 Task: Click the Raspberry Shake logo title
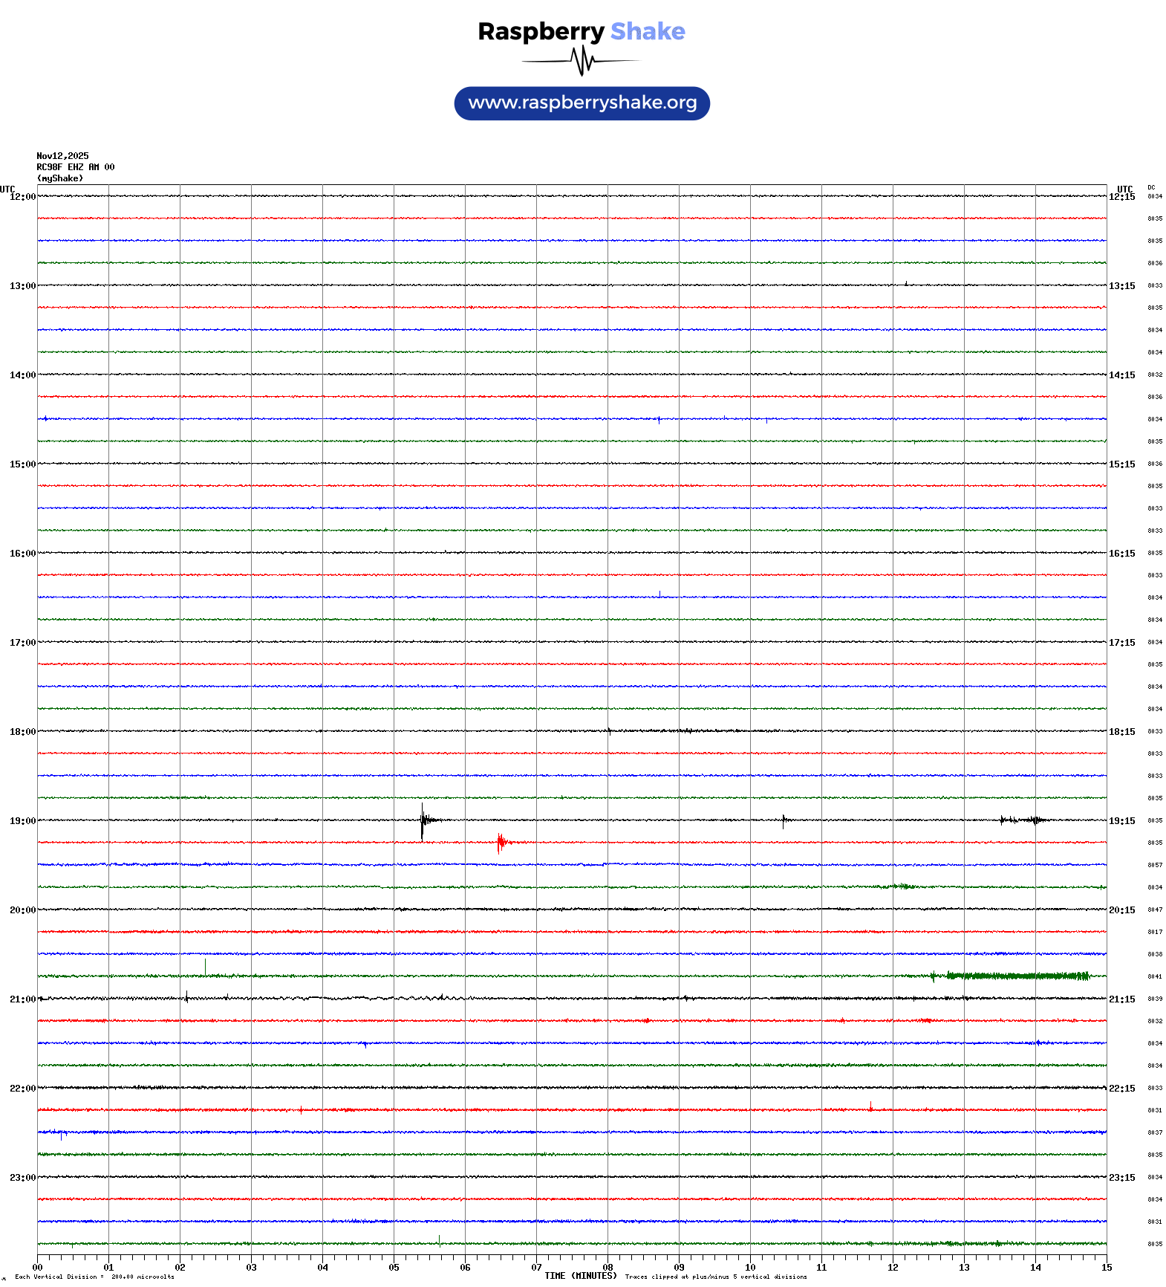(x=582, y=32)
